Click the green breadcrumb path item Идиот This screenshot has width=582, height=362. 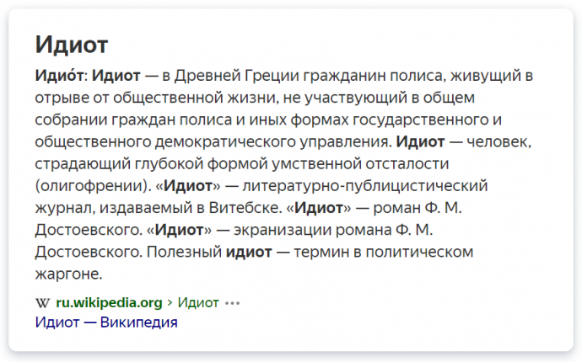point(198,303)
